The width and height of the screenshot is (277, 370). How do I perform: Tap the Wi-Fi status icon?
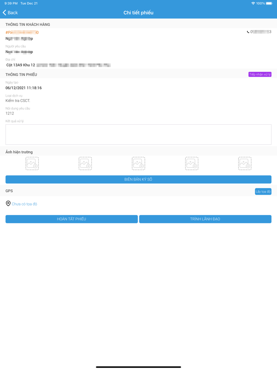[253, 3]
